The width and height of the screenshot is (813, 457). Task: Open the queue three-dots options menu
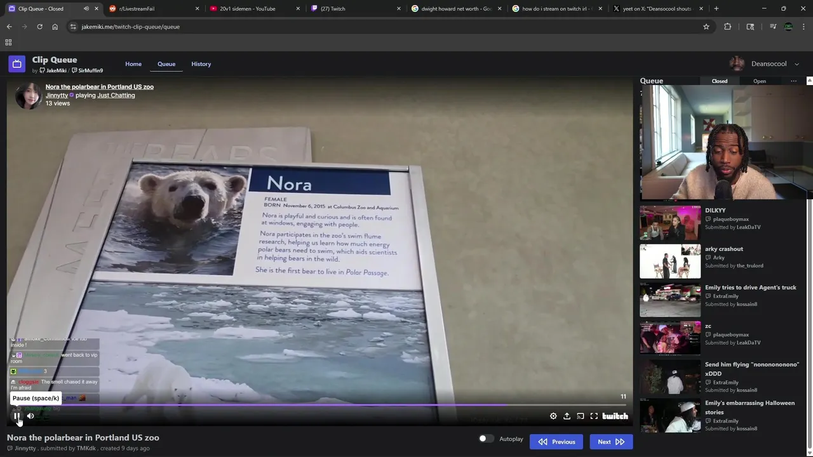[x=793, y=81]
